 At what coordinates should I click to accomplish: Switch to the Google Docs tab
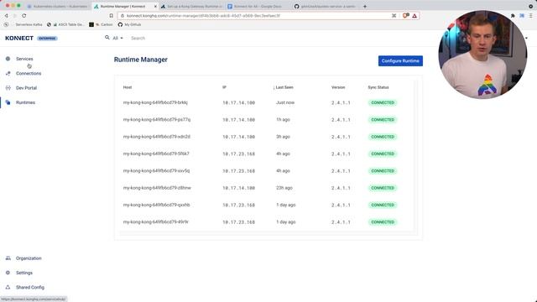click(x=258, y=6)
